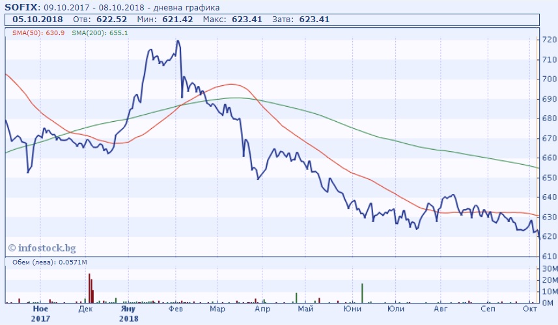
Task: Click the 680 price axis label
Action: tap(550, 119)
